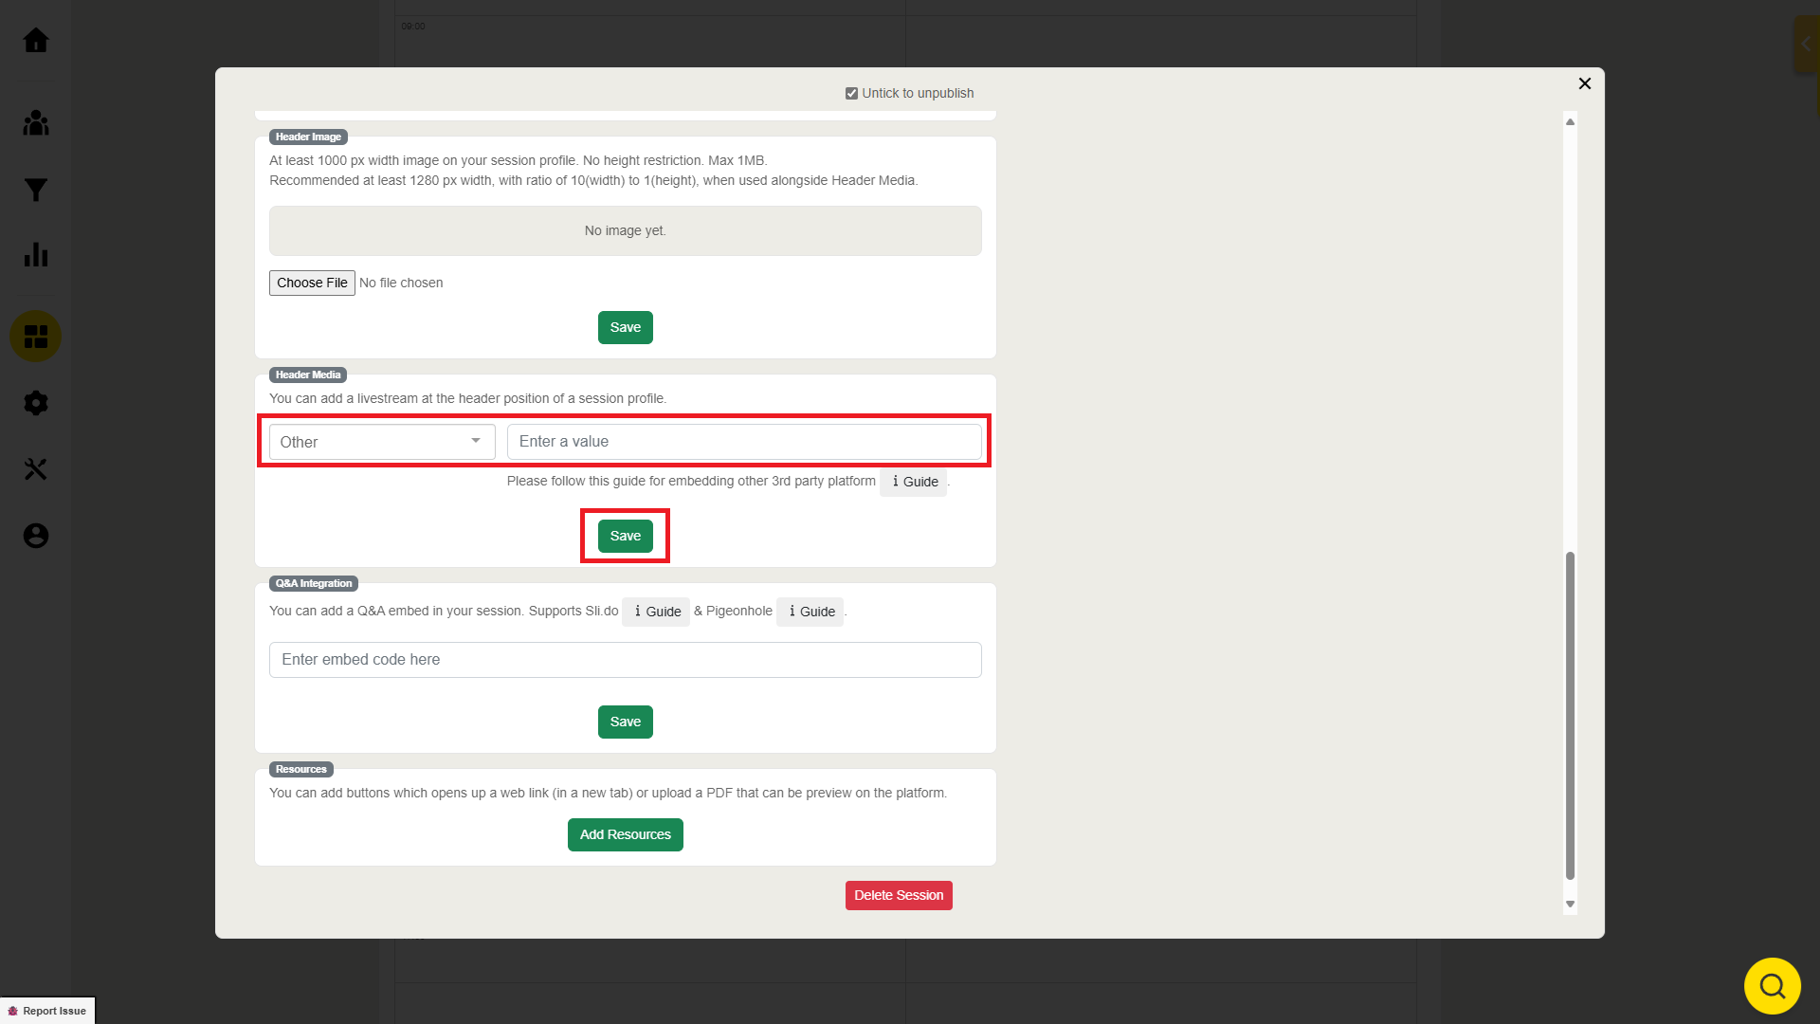Open the user profile sidebar icon
1820x1024 pixels.
click(x=36, y=536)
